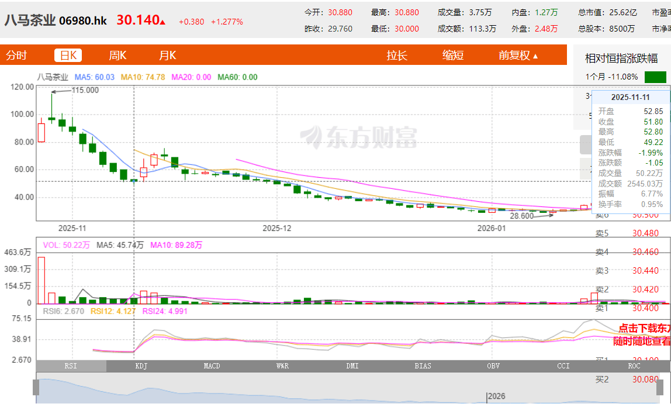Click the 卖2 price 30.420
Image resolution: width=671 pixels, height=407 pixels.
coord(645,289)
